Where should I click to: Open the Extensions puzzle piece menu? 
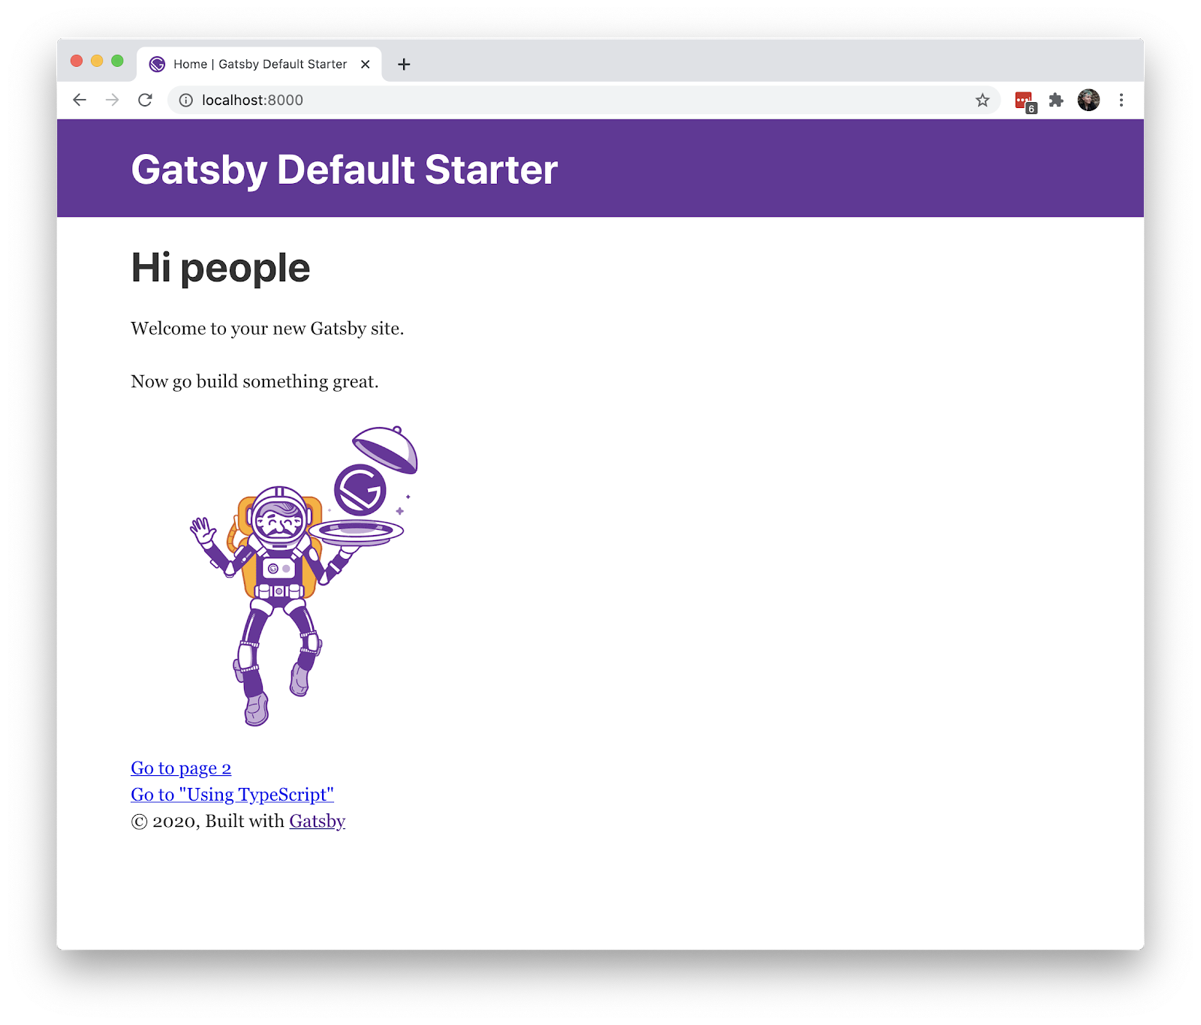pyautogui.click(x=1056, y=100)
